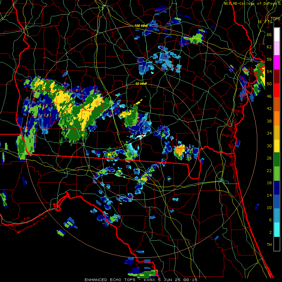Click the '54' legend value

click(269, 71)
